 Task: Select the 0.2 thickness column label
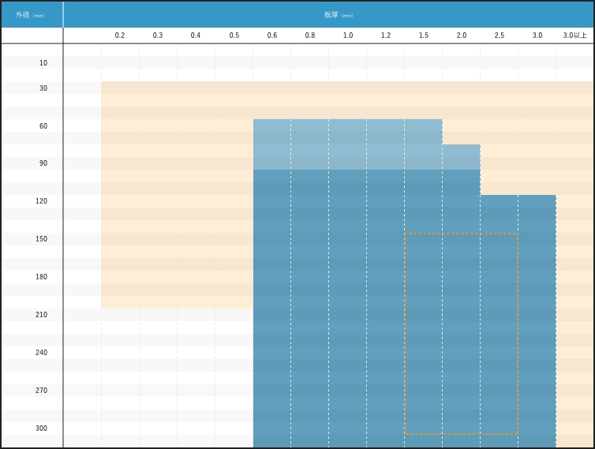(x=120, y=36)
